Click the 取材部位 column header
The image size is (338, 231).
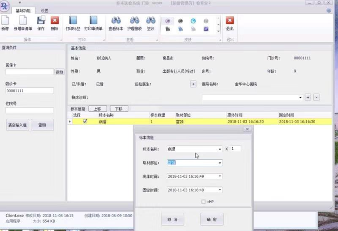200,115
